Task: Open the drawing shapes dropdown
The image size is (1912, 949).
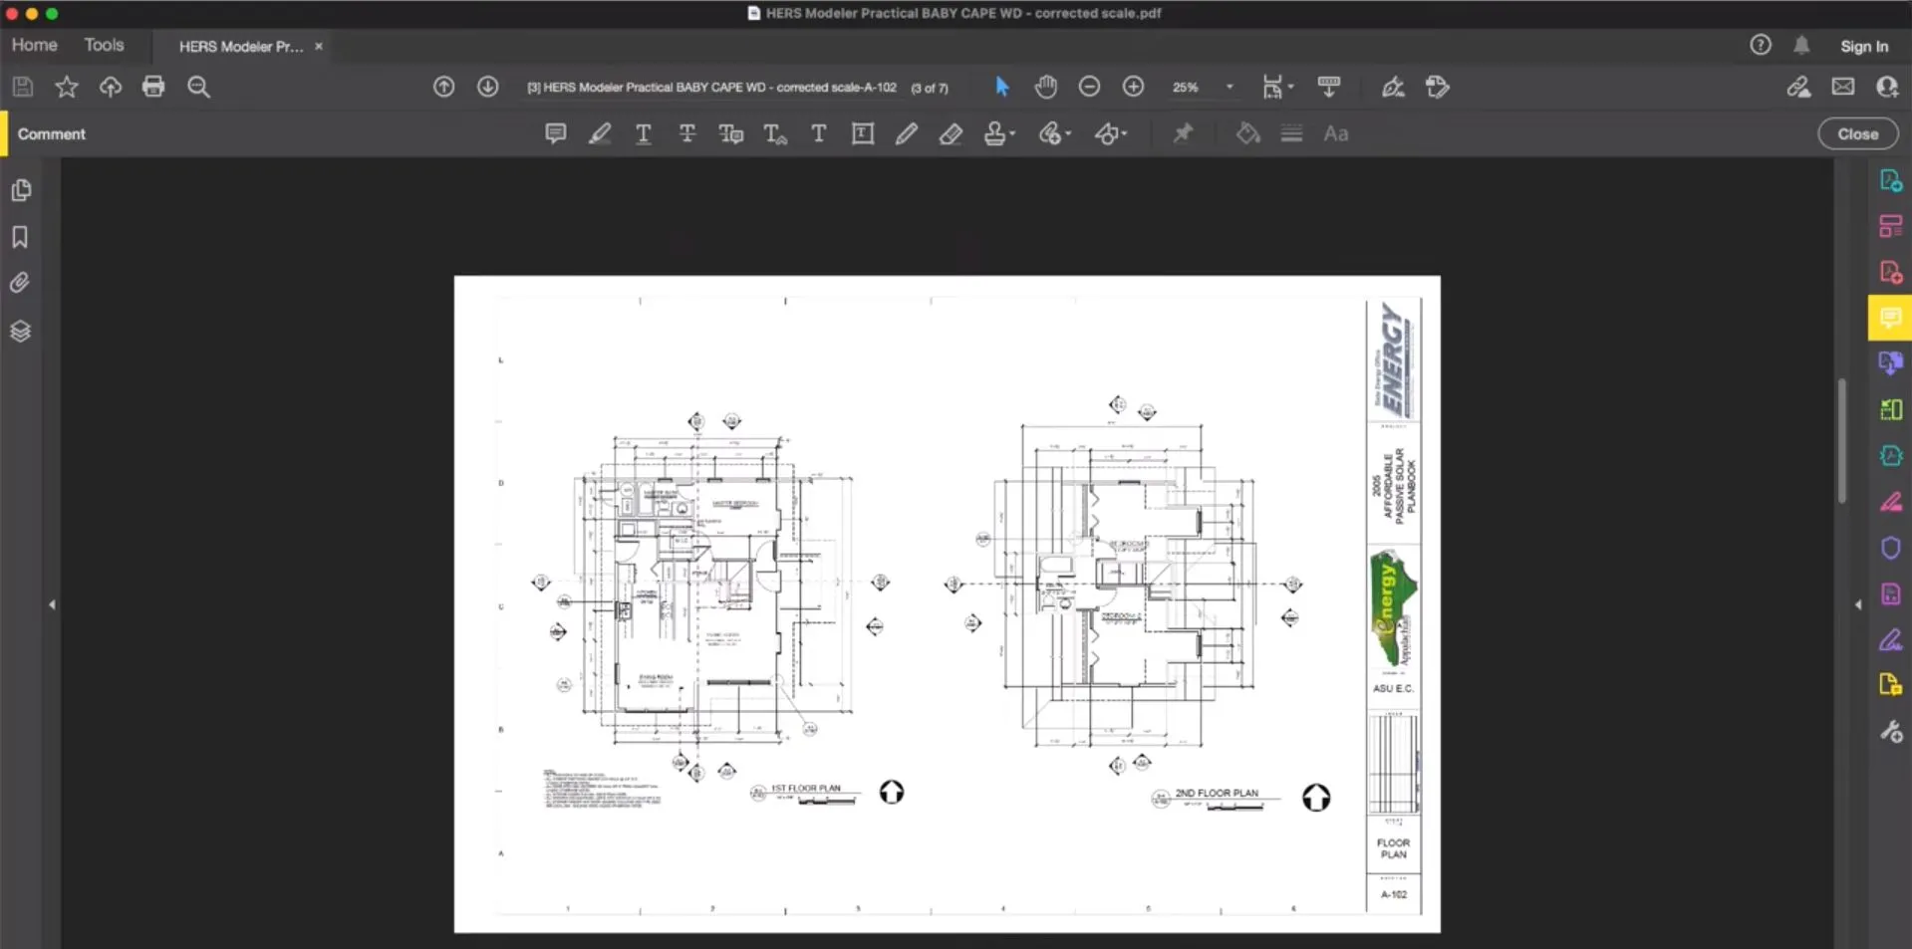Action: point(1111,133)
